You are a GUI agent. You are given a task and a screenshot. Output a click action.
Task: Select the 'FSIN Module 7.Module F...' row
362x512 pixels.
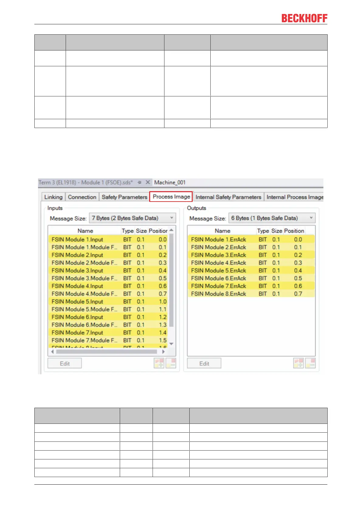click(x=109, y=340)
